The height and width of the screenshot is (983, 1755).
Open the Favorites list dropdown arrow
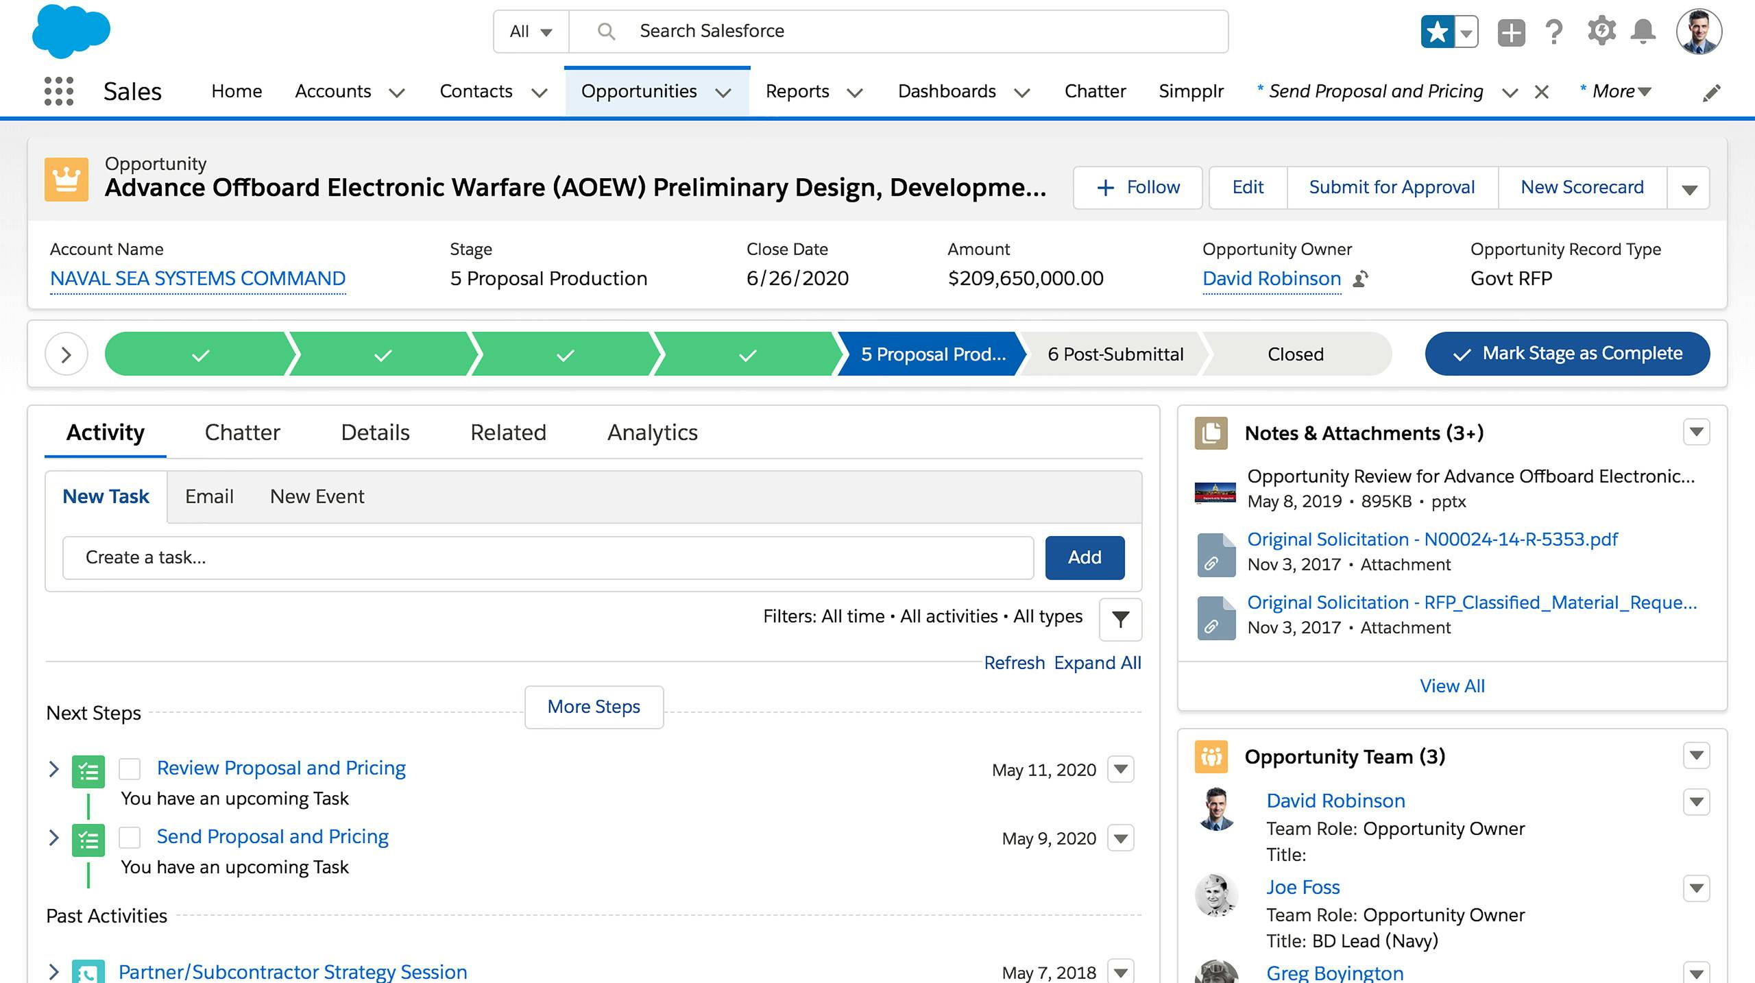pyautogui.click(x=1466, y=32)
